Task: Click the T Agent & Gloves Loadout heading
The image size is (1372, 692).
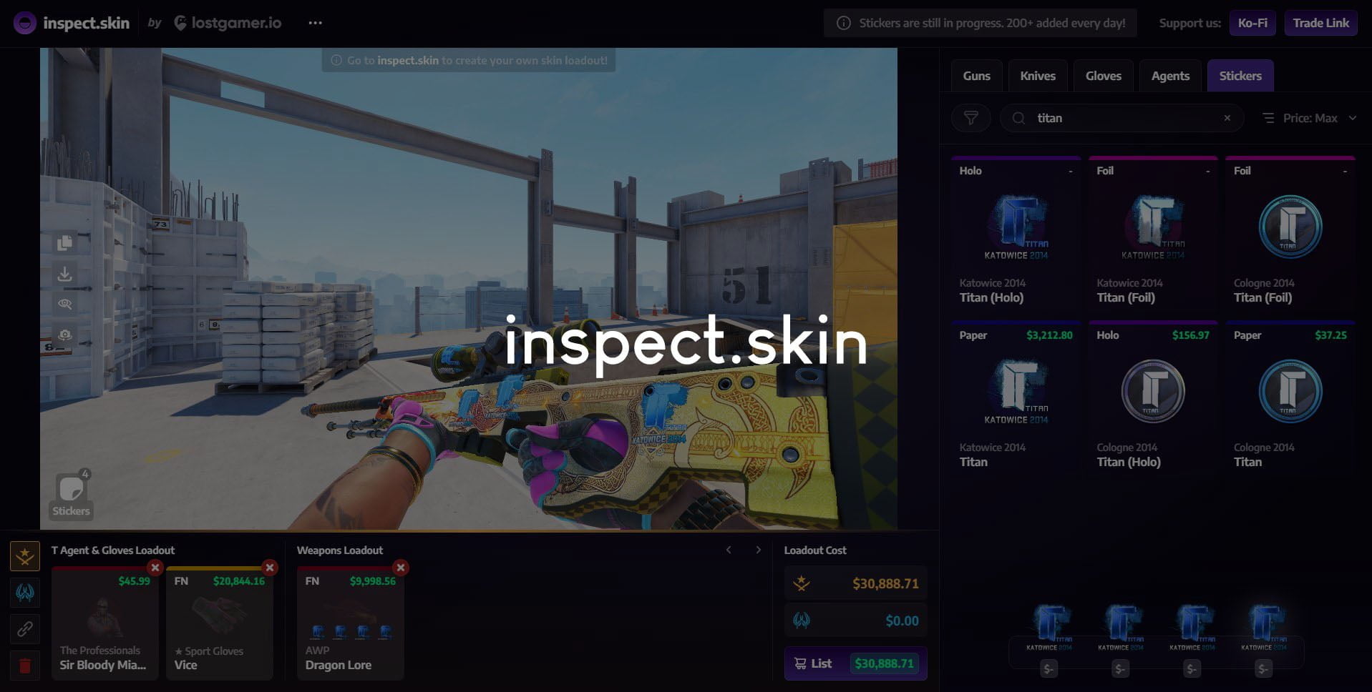Action: click(113, 550)
